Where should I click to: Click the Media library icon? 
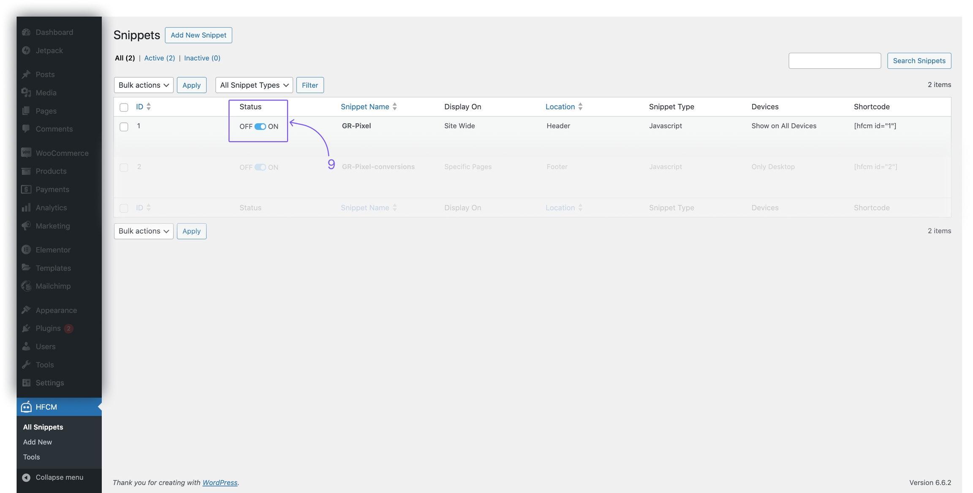point(26,92)
